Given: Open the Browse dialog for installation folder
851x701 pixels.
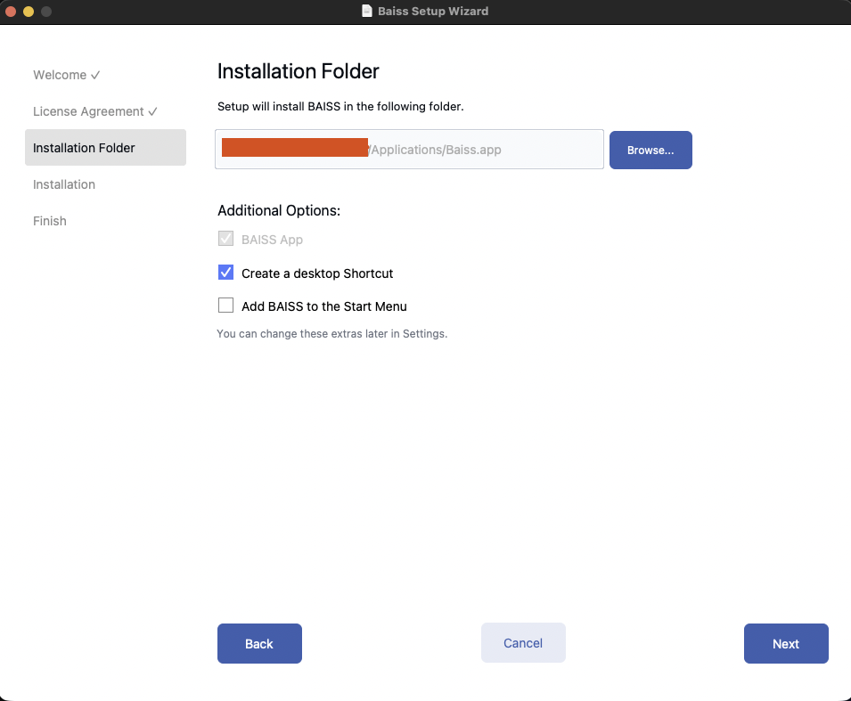Looking at the screenshot, I should tap(651, 150).
